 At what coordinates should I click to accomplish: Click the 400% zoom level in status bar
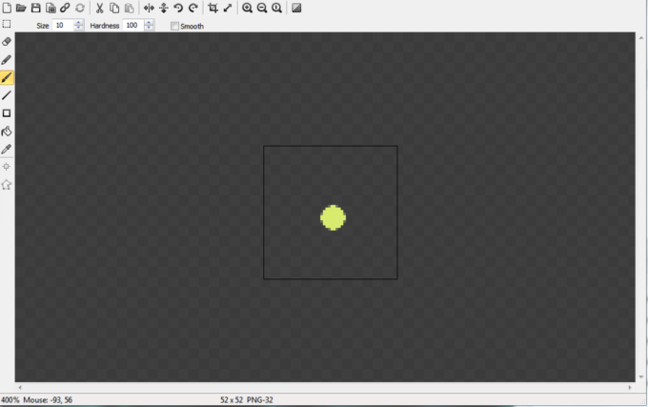(x=10, y=400)
